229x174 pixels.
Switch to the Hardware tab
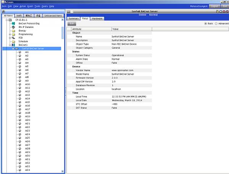point(97,18)
